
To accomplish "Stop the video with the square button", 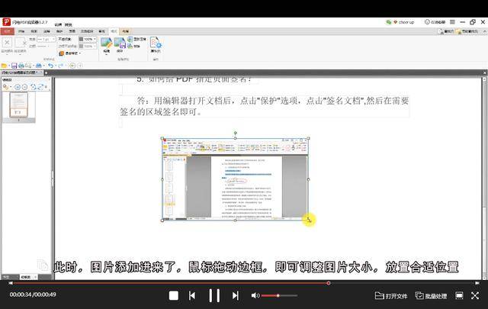I will (x=174, y=295).
